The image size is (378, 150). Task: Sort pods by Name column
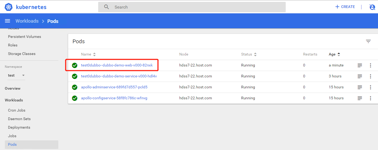pyautogui.click(x=86, y=54)
